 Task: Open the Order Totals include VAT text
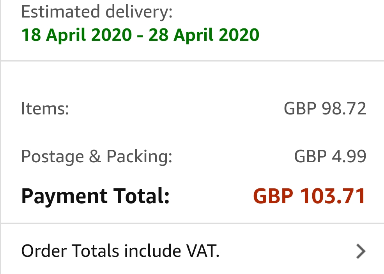(x=120, y=251)
